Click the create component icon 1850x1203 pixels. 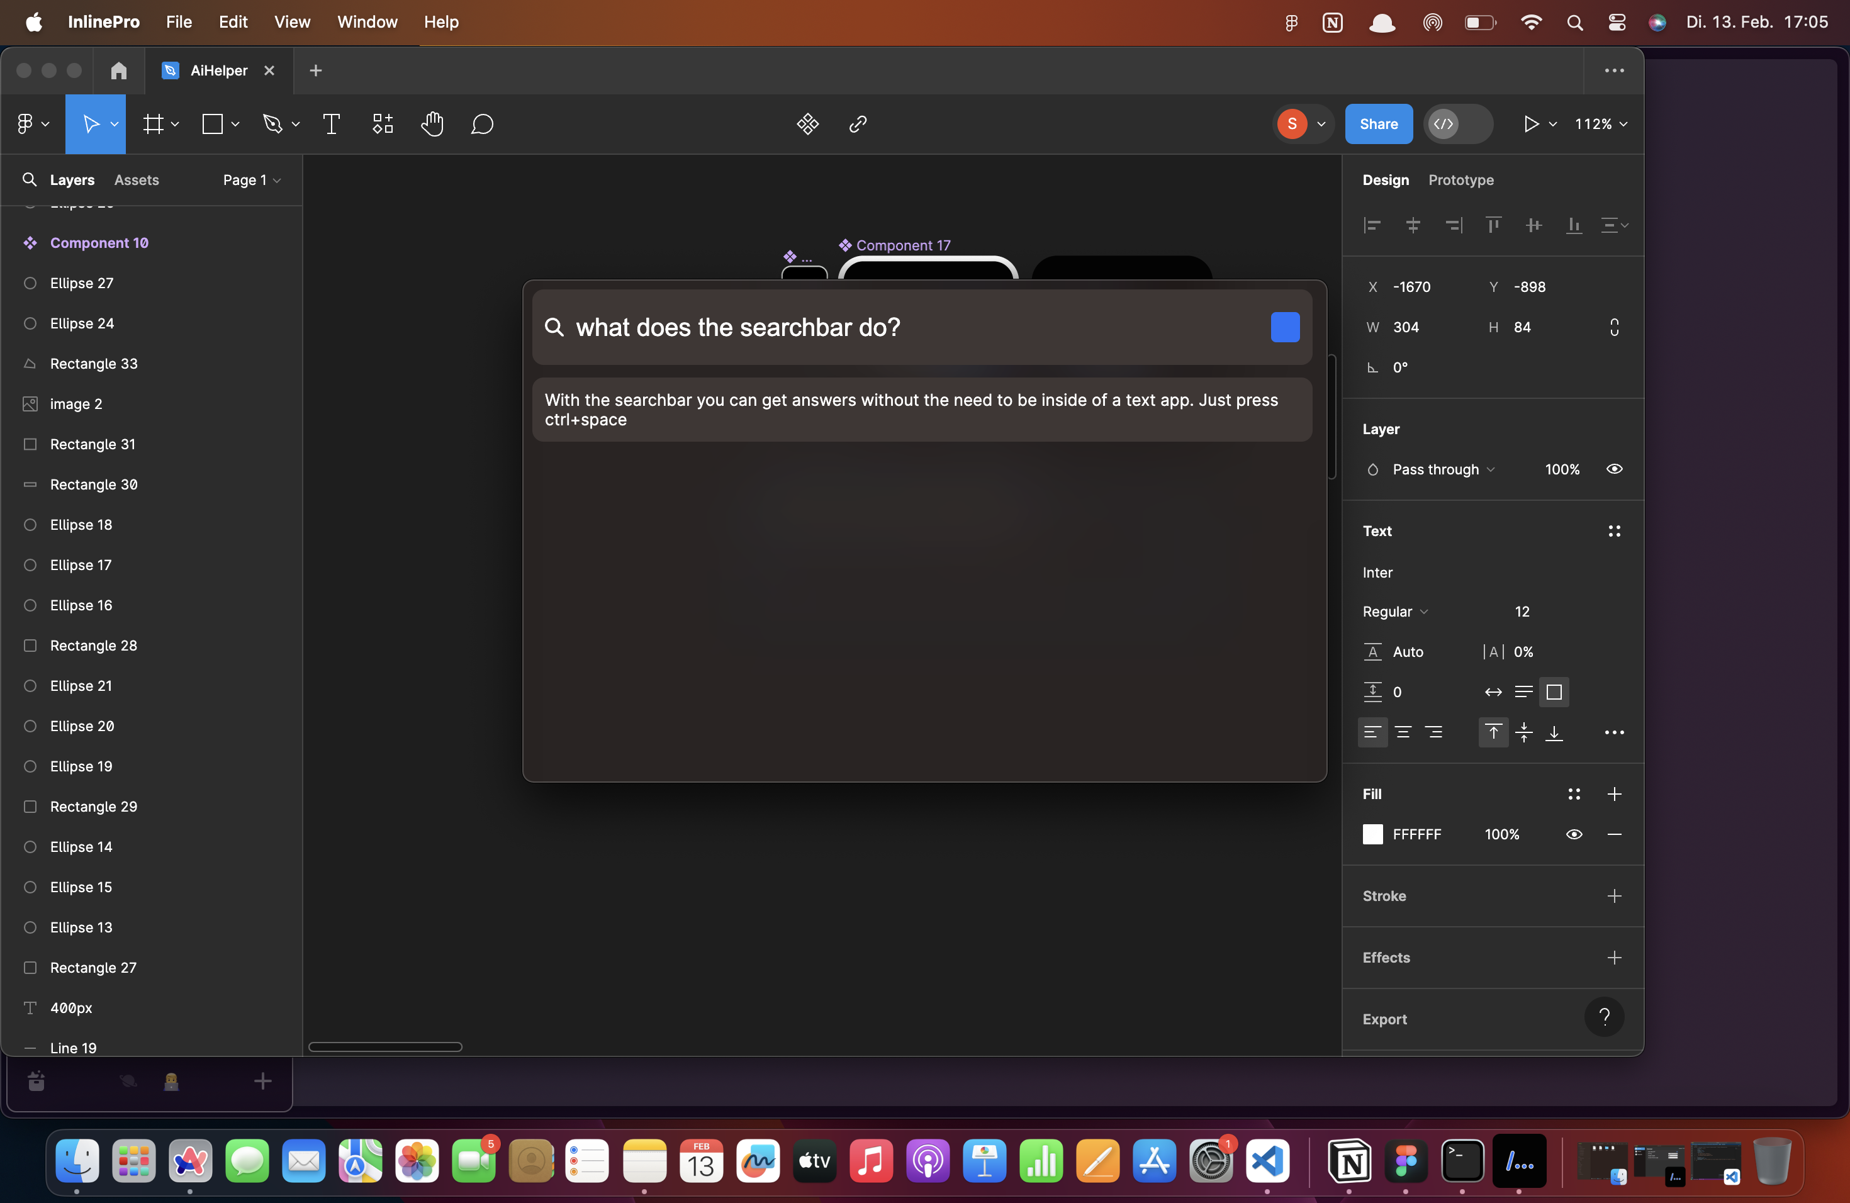click(807, 125)
